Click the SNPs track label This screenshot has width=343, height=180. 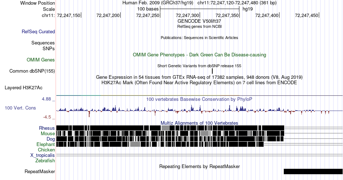(49, 48)
